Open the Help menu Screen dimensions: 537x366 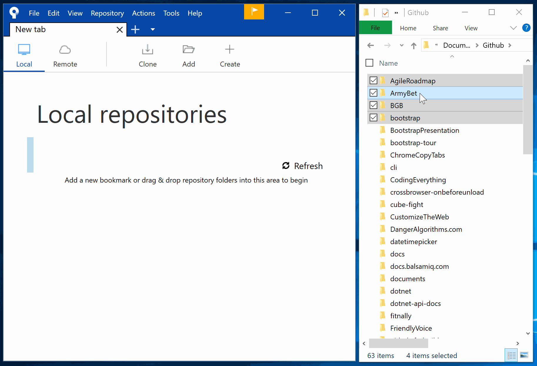click(x=195, y=13)
